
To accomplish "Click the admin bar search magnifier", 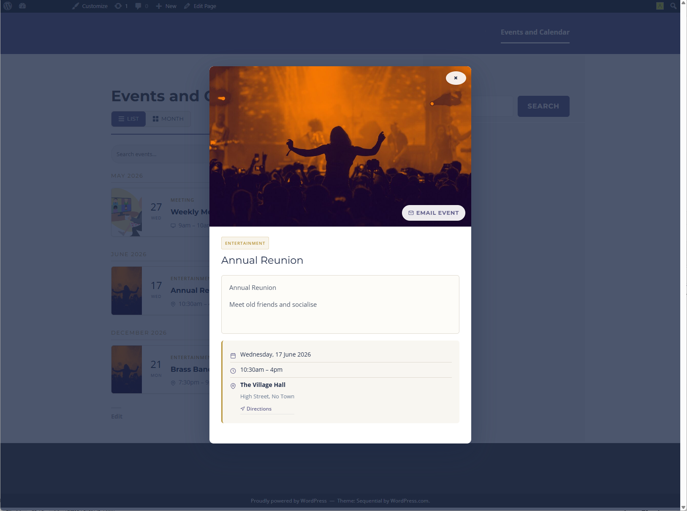I will (673, 6).
